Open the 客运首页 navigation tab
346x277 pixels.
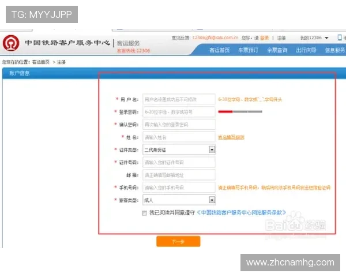219,50
